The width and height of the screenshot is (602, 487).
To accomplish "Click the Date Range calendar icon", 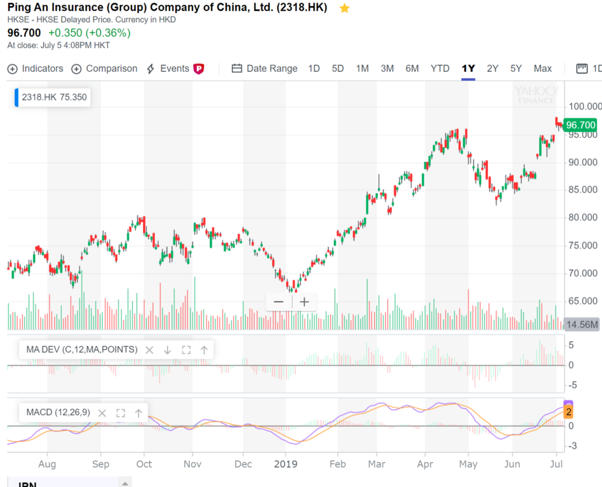I will [x=237, y=69].
